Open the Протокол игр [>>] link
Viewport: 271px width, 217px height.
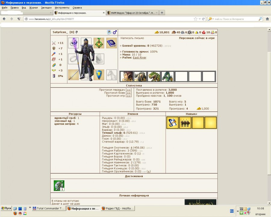(x=129, y=96)
